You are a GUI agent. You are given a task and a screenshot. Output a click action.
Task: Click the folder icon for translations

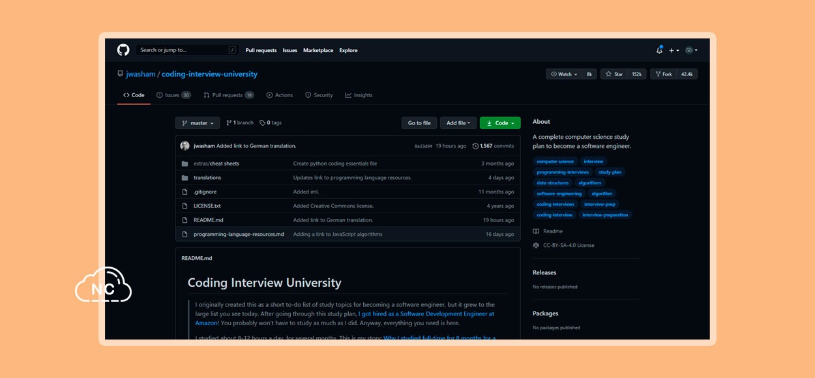pos(185,178)
